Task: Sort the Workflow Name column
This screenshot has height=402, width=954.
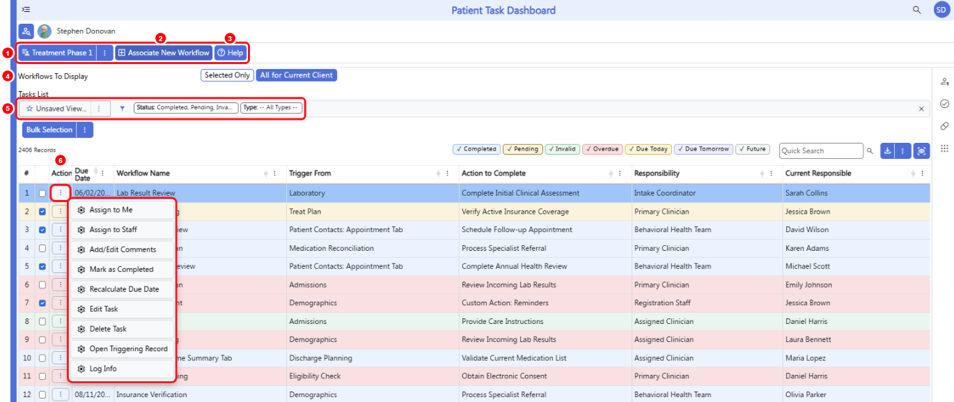Action: [x=266, y=173]
